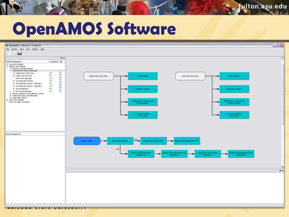
Task: Click the Completed column header
Action: [53, 62]
